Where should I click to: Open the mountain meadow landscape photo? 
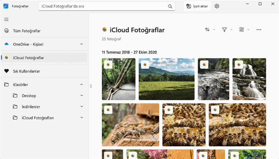166,79
